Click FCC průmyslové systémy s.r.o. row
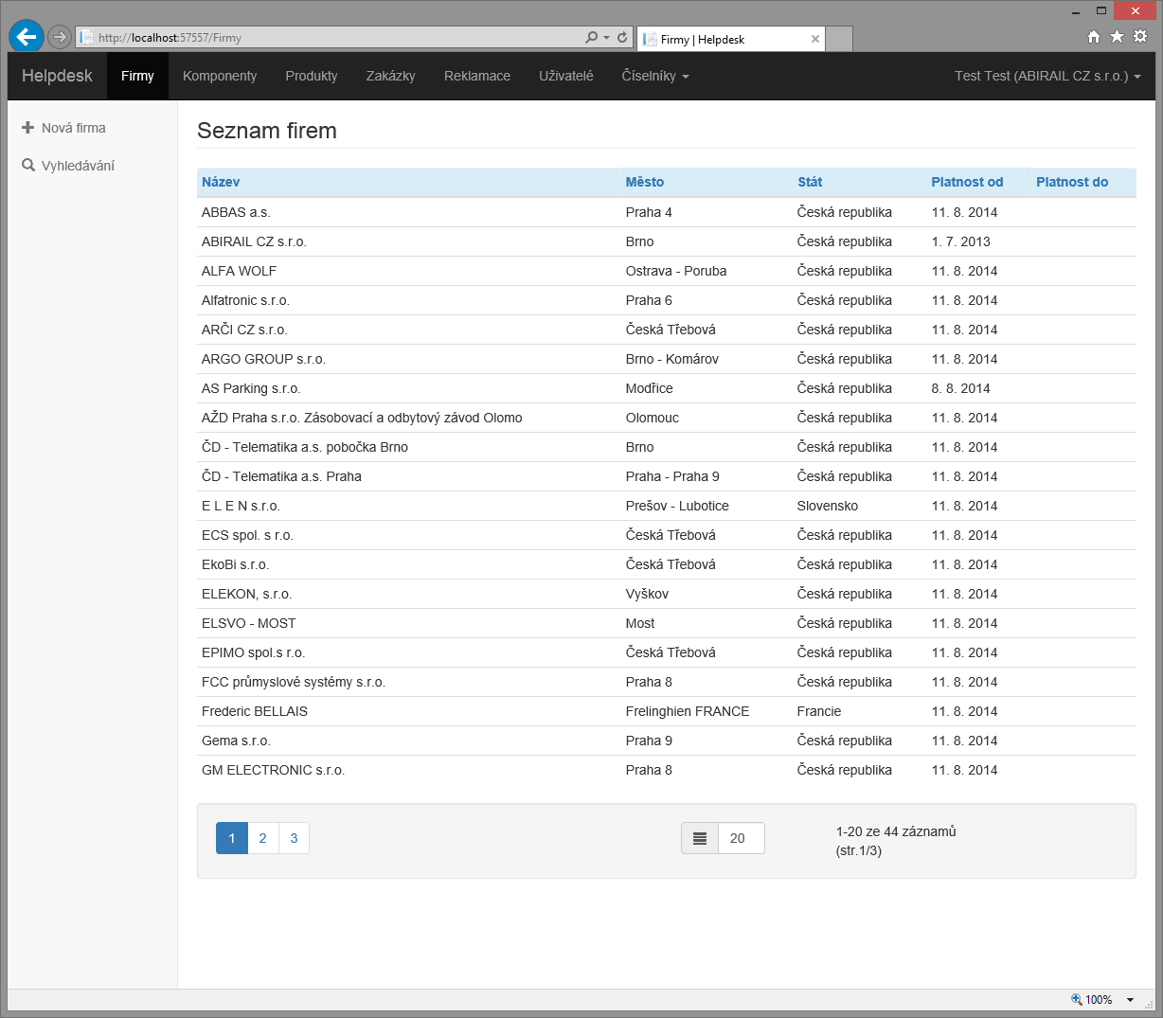The height and width of the screenshot is (1018, 1163). (666, 682)
